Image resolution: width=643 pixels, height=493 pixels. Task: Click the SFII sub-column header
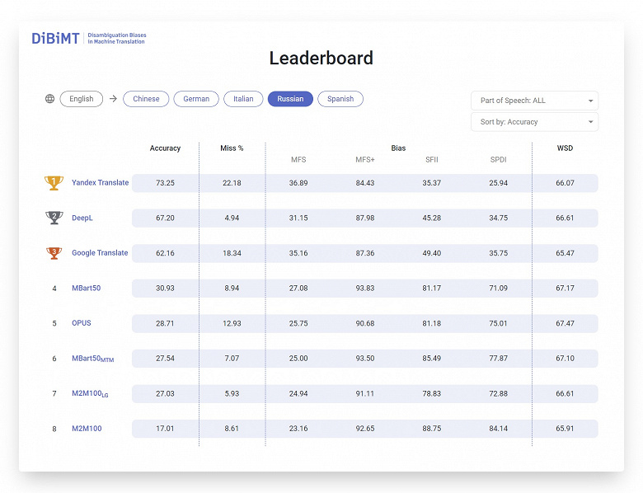432,160
